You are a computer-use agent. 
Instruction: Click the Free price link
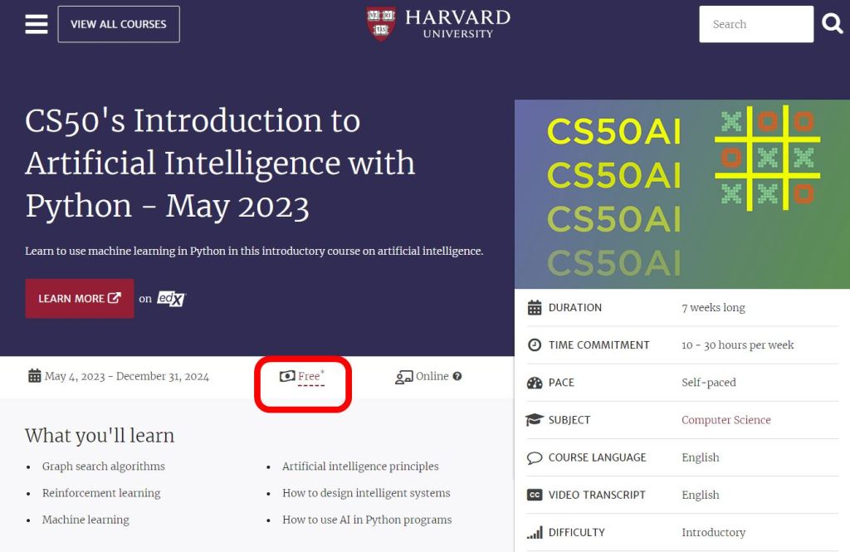(x=309, y=376)
